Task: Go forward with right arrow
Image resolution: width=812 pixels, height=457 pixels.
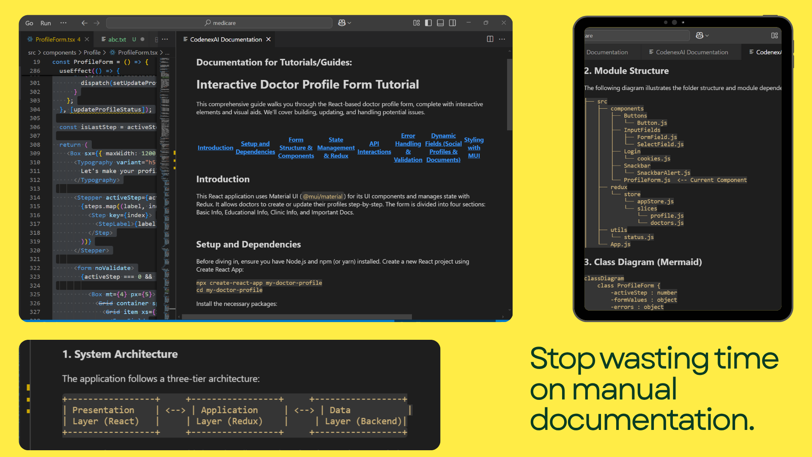Action: (x=97, y=23)
